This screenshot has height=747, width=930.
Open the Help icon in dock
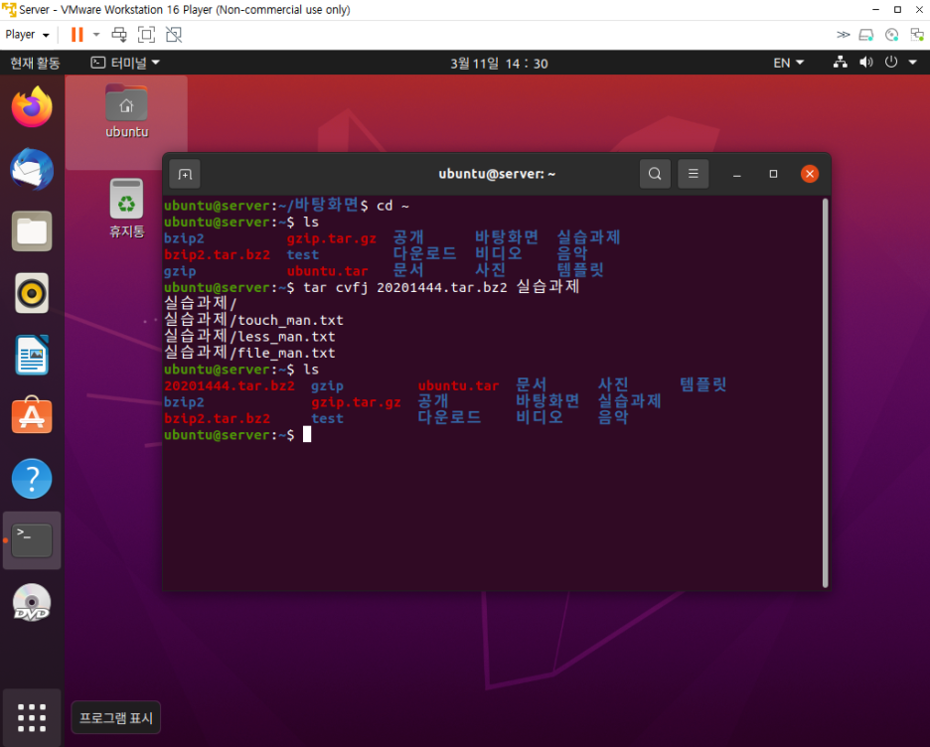point(32,479)
